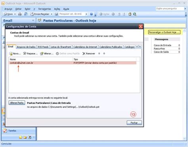Select the contato@u2net.com.br account row
188x147 pixels.
(x=73, y=63)
